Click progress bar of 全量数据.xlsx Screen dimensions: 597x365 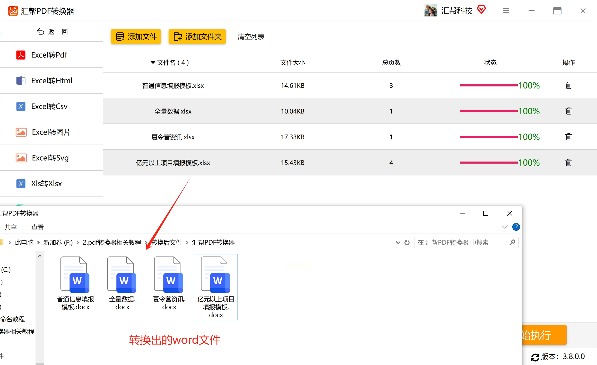point(488,111)
